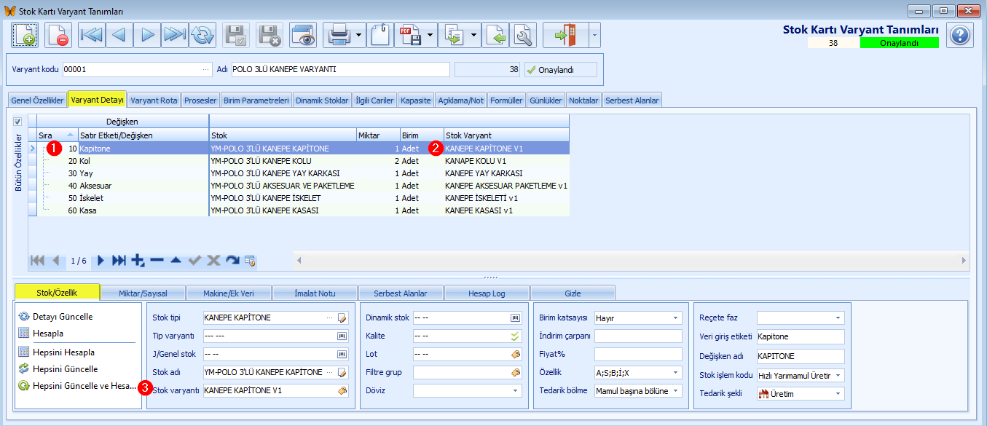
Task: Click the cancel changes floppy icon with X
Action: point(270,35)
